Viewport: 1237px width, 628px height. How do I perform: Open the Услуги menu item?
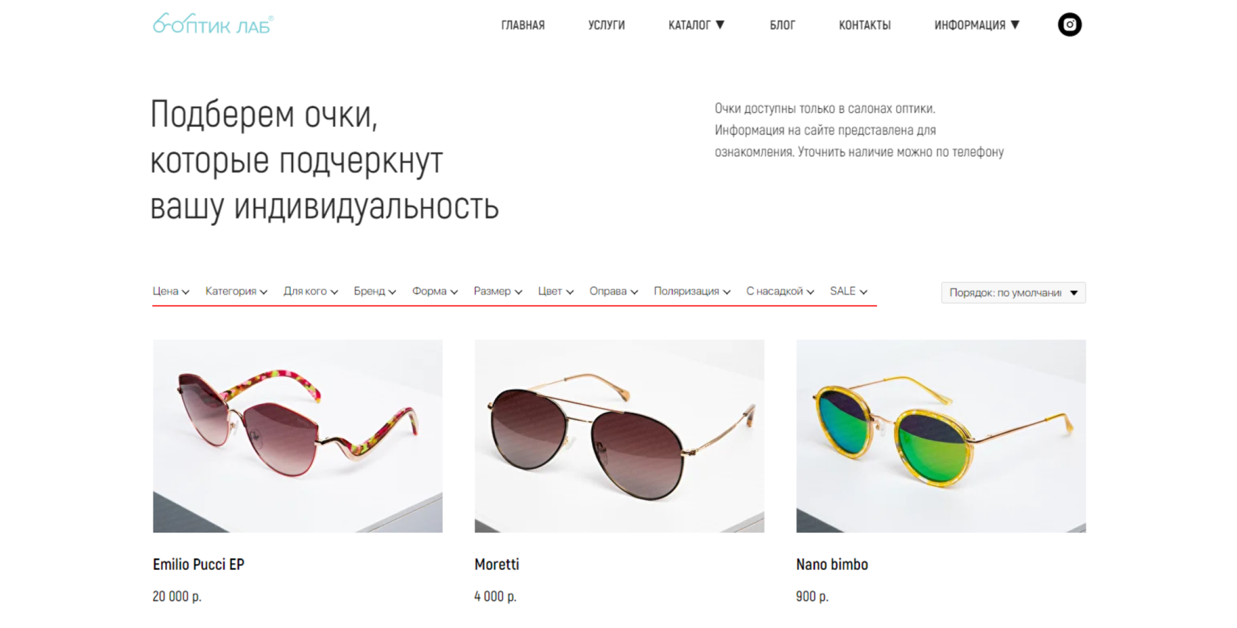click(607, 25)
